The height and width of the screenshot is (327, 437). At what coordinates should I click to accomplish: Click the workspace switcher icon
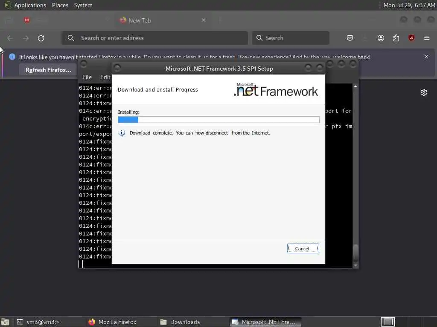tap(387, 322)
